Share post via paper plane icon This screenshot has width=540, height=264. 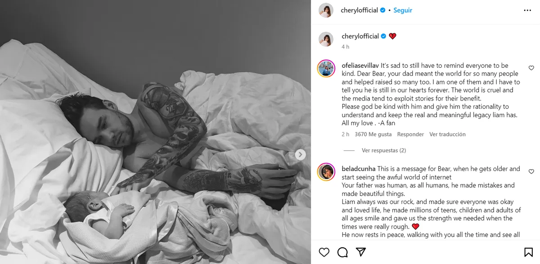click(x=360, y=252)
